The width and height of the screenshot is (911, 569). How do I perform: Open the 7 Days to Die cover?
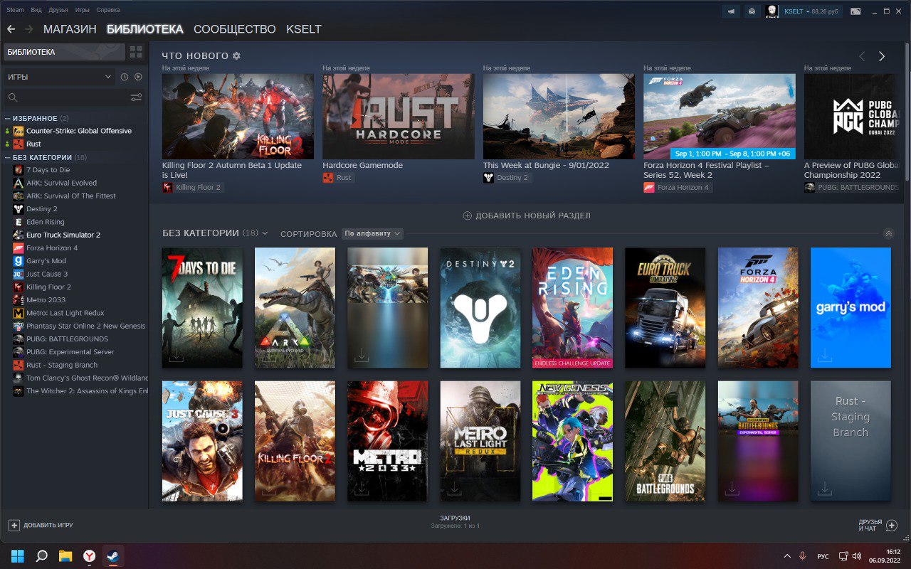[202, 308]
